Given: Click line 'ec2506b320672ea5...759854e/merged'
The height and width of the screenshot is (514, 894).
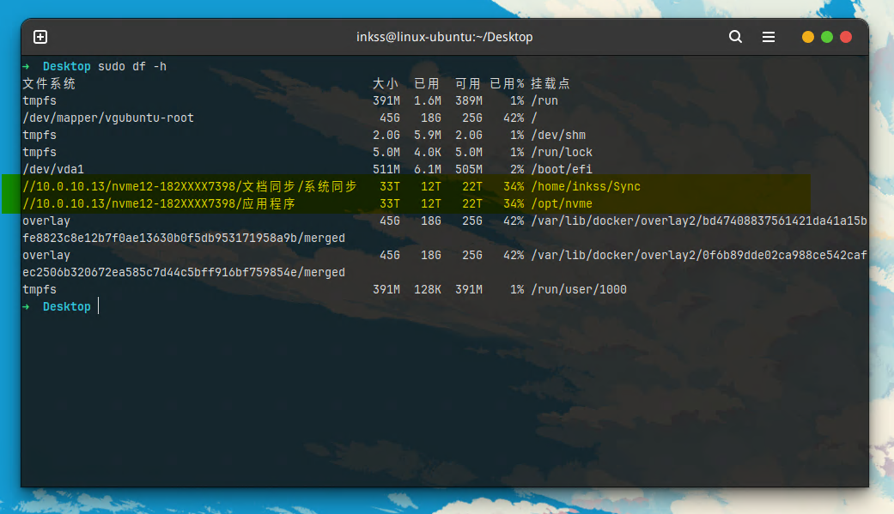Looking at the screenshot, I should tap(184, 272).
